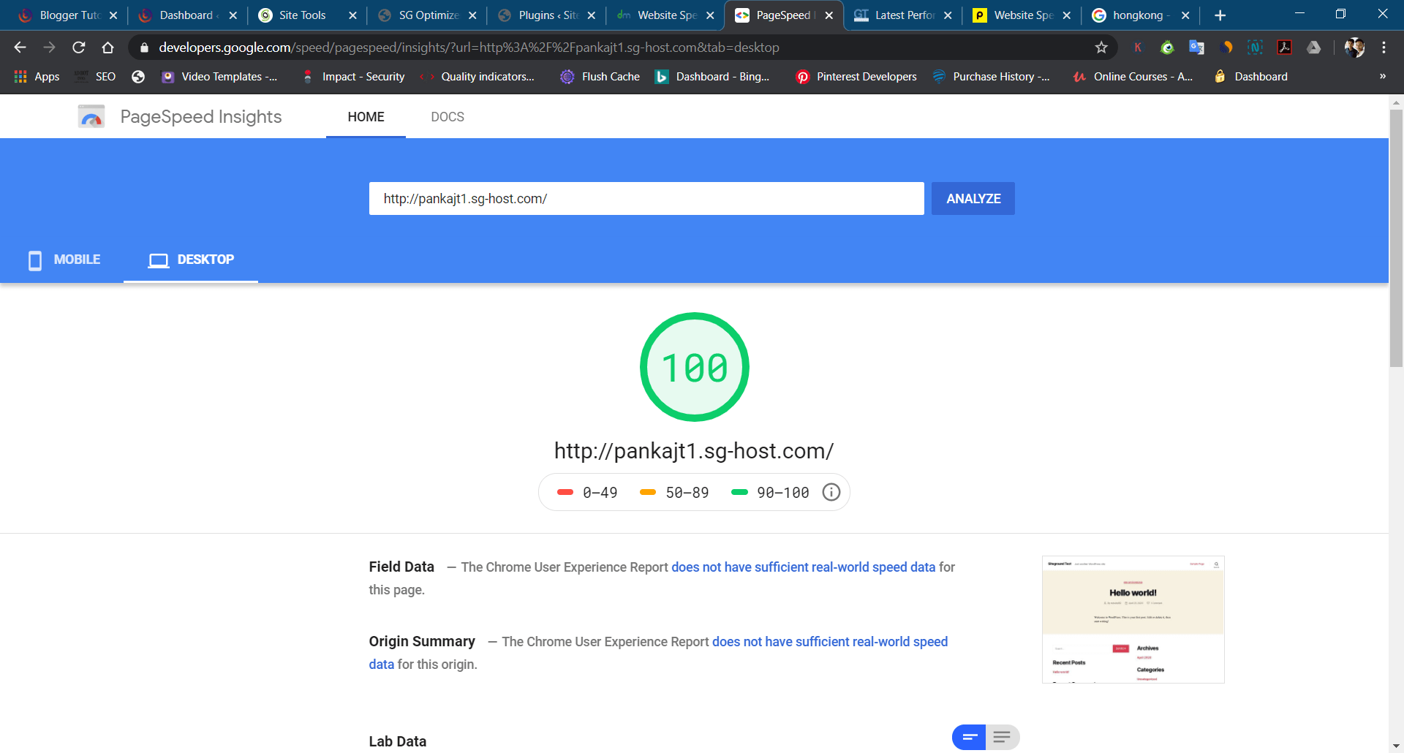Close the Blogger Tutorial tab
Screen dimensions: 1404x753
click(113, 15)
